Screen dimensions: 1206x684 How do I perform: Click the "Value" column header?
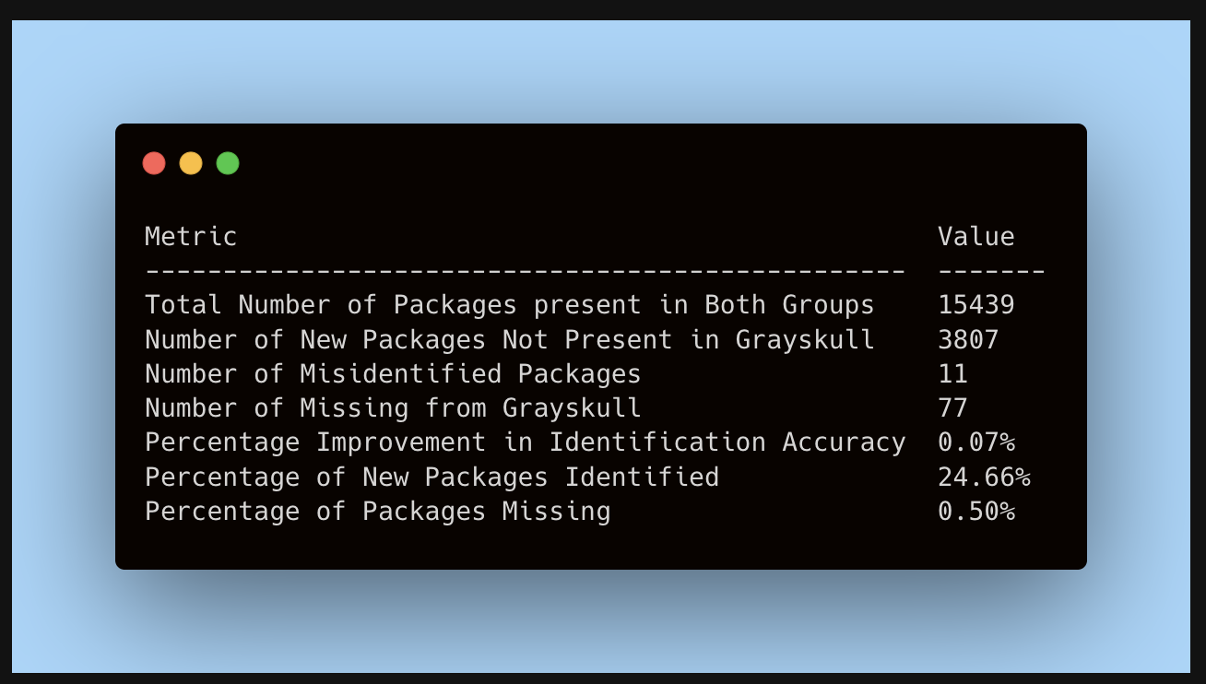point(976,237)
